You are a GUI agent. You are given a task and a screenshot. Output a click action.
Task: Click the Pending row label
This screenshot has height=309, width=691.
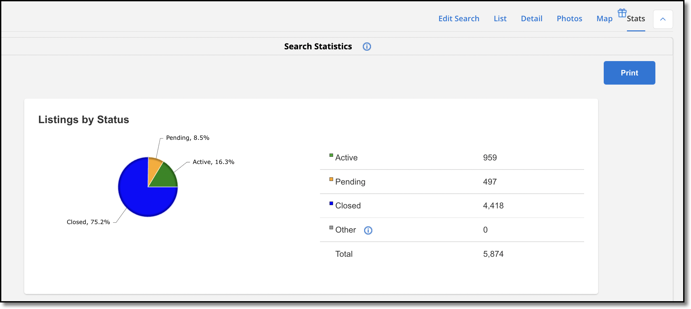tap(350, 182)
